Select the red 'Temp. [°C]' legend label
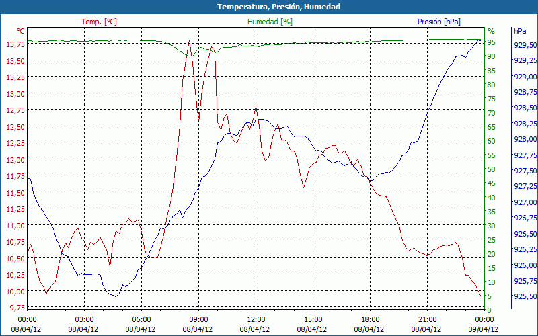This screenshot has width=538, height=336. coord(99,22)
